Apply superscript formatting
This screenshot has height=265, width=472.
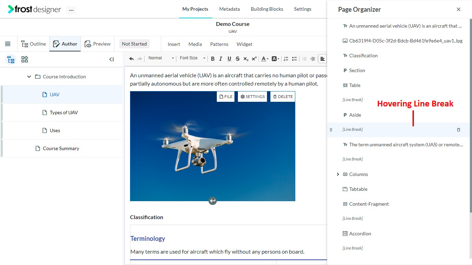[x=254, y=59]
